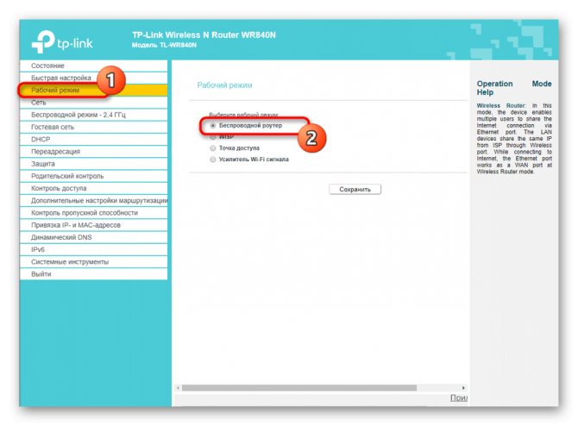Screen dimensions: 578x426
Task: Select Усилитель Wi-Fi сигнала radio button
Action: coord(213,160)
